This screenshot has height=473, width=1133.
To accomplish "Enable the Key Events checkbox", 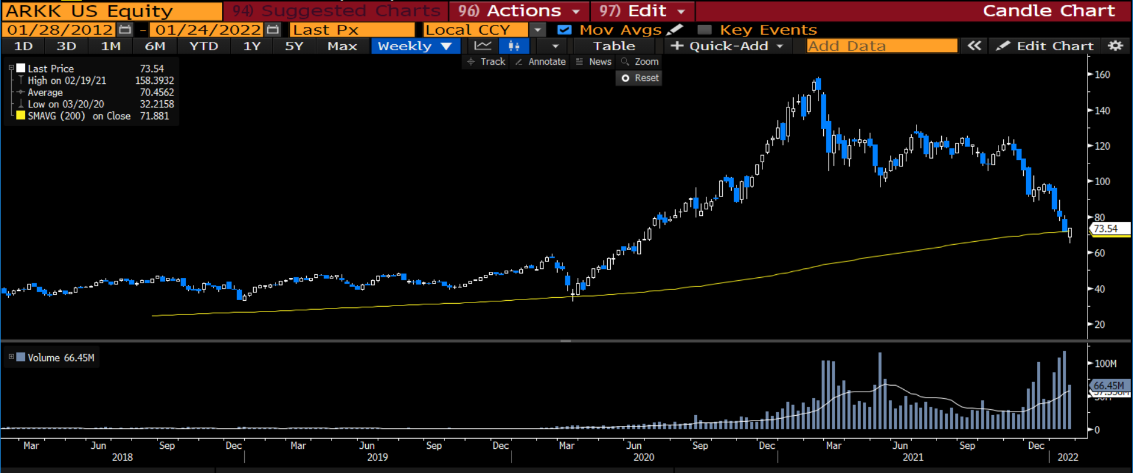I will (704, 29).
